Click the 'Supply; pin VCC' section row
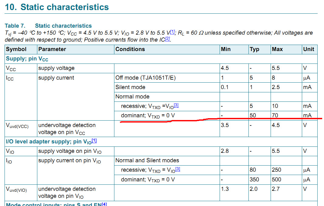Image resolution: width=324 pixels, height=206 pixels. click(161, 59)
